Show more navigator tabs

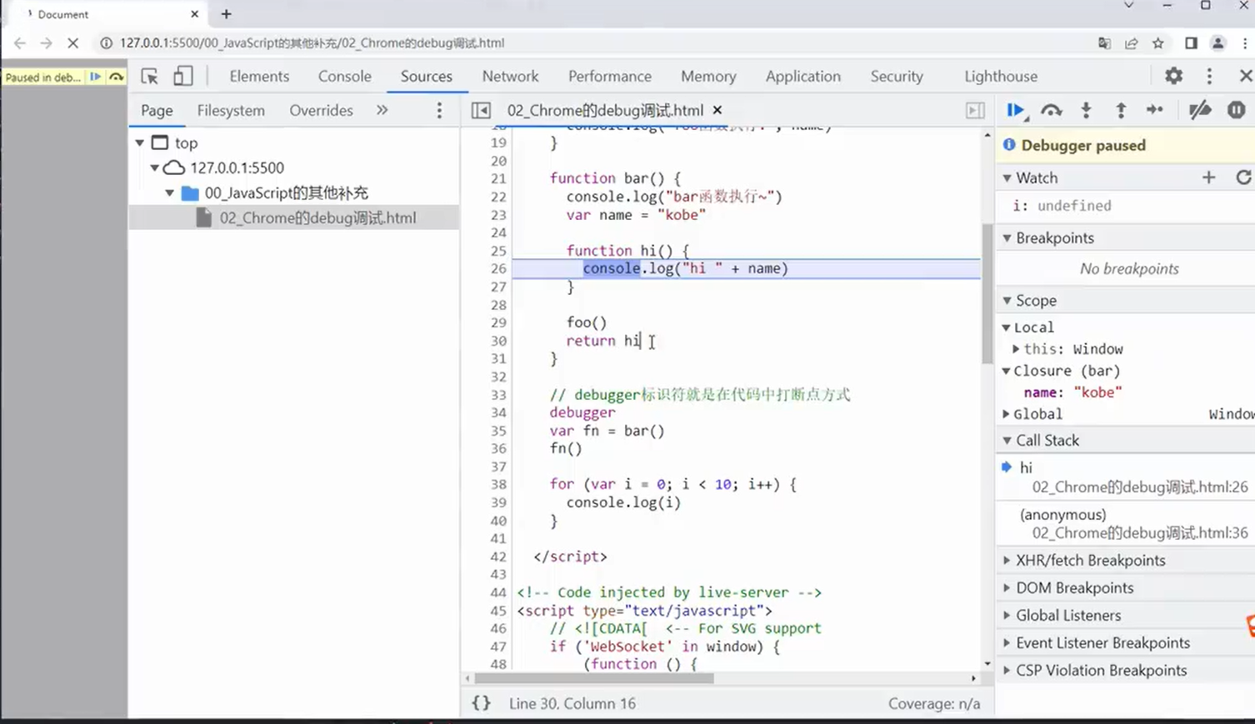coord(382,110)
